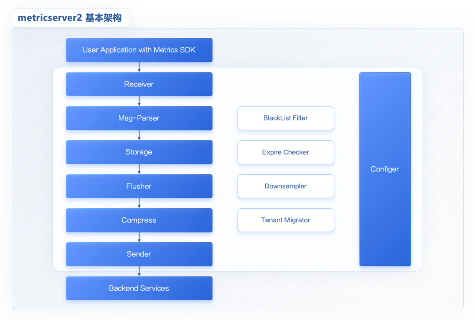Select the tall Configer block
This screenshot has height=320, width=475.
(385, 169)
